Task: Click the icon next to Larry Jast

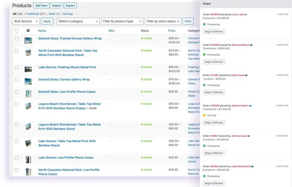Action: [246, 14]
